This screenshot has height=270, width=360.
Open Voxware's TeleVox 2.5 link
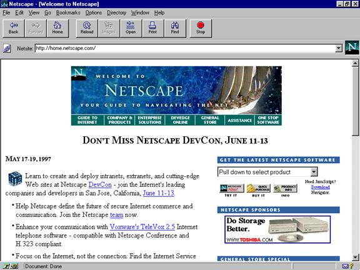click(142, 227)
